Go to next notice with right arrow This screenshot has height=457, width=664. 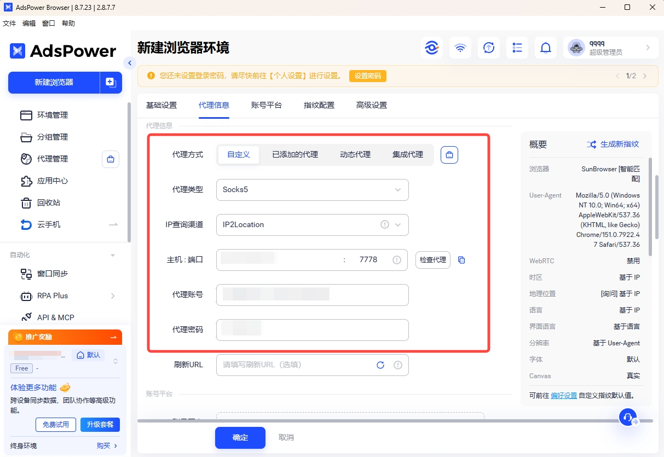(x=645, y=76)
